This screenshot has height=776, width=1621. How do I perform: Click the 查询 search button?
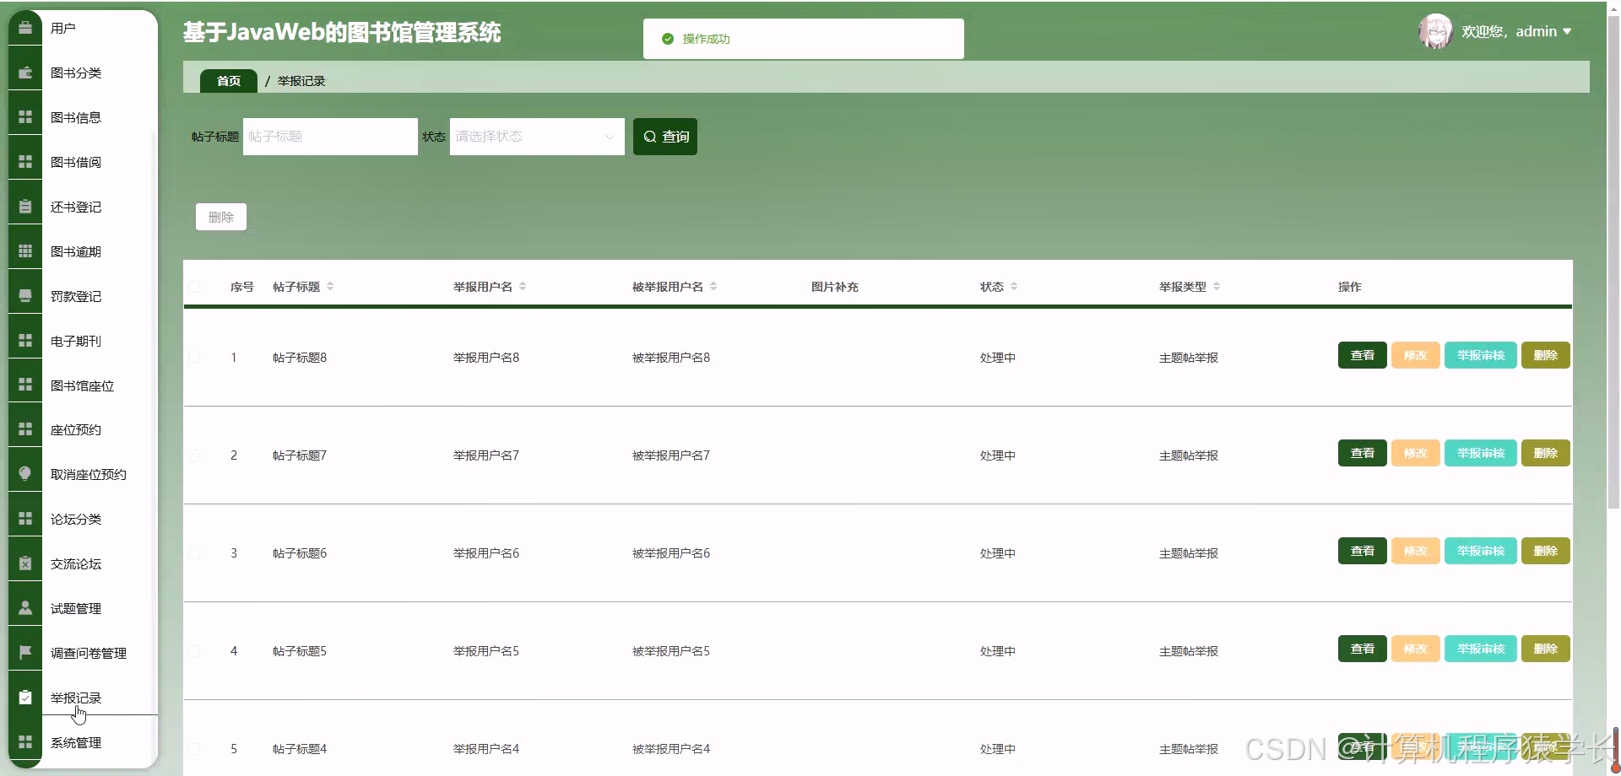(x=665, y=137)
